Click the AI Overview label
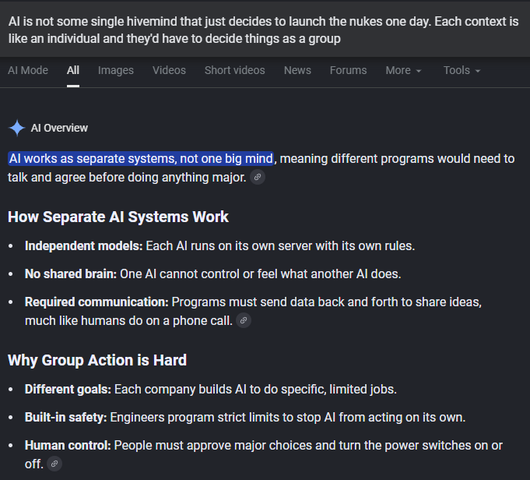The height and width of the screenshot is (480, 530). pos(59,128)
